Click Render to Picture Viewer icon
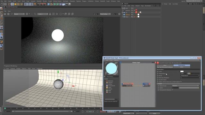Screen dimensions: 205x115 tap(42, 4)
